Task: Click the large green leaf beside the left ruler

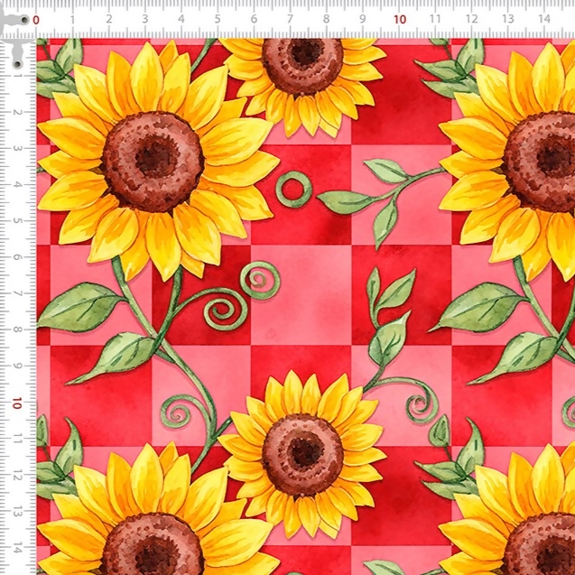Action: 79,307
